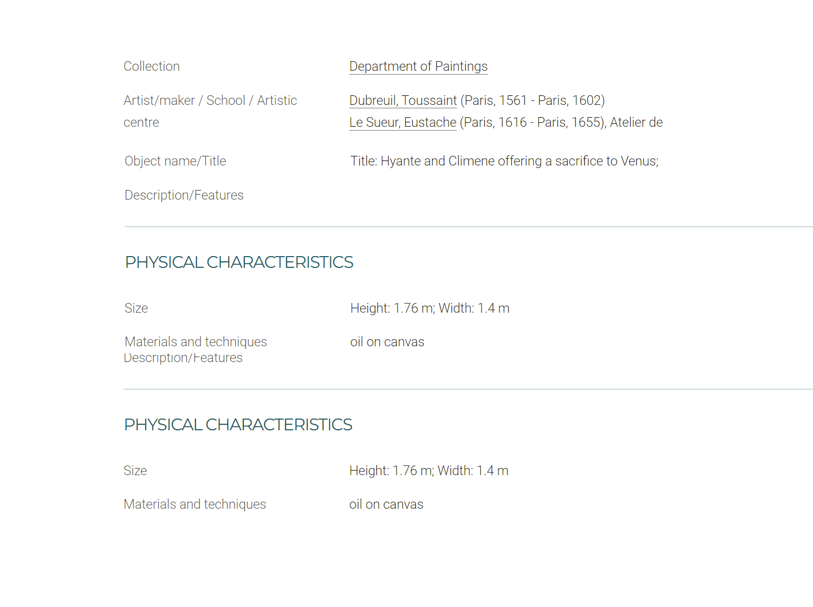Image resolution: width=813 pixels, height=607 pixels.
Task: Open the Dubreuil, Toussaint artist link
Action: [403, 101]
